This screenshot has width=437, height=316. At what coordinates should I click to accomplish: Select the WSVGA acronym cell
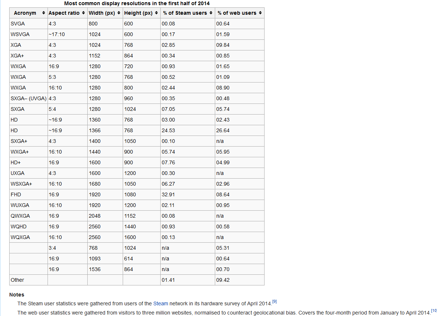coord(28,34)
